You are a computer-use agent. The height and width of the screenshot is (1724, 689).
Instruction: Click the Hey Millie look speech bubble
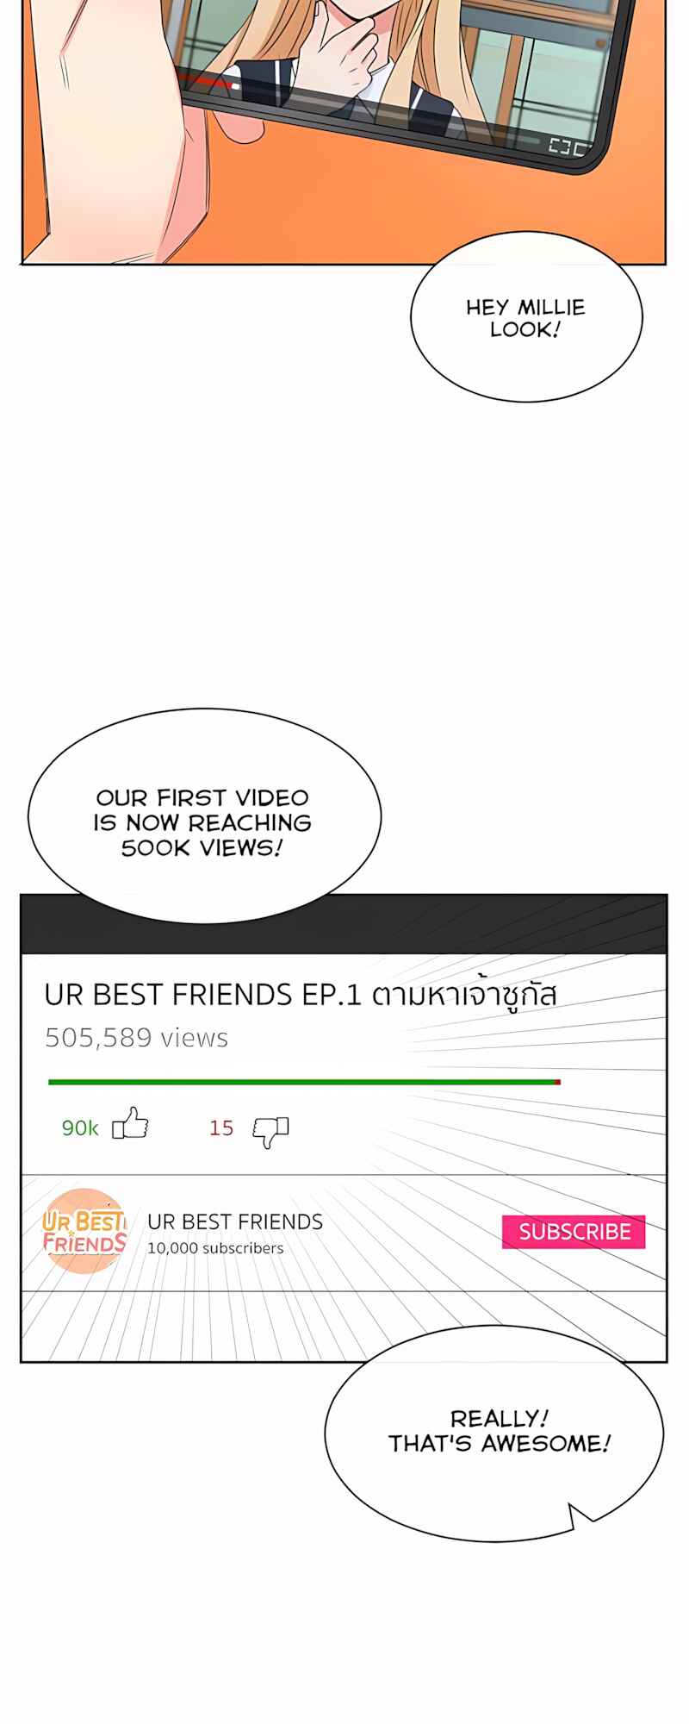pos(526,317)
